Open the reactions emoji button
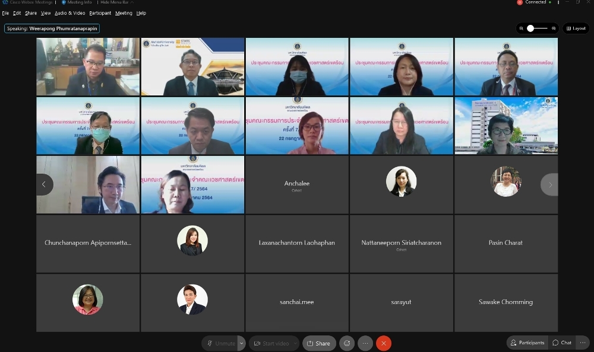Screen dimensions: 594x352 pos(347,343)
